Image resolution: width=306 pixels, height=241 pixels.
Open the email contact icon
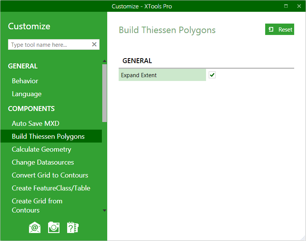click(x=35, y=227)
